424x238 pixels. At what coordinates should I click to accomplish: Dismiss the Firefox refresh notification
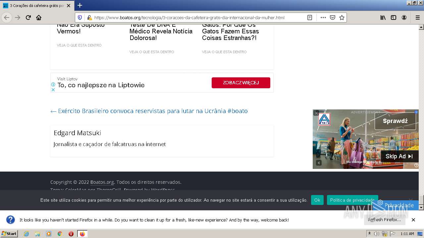tap(413, 220)
